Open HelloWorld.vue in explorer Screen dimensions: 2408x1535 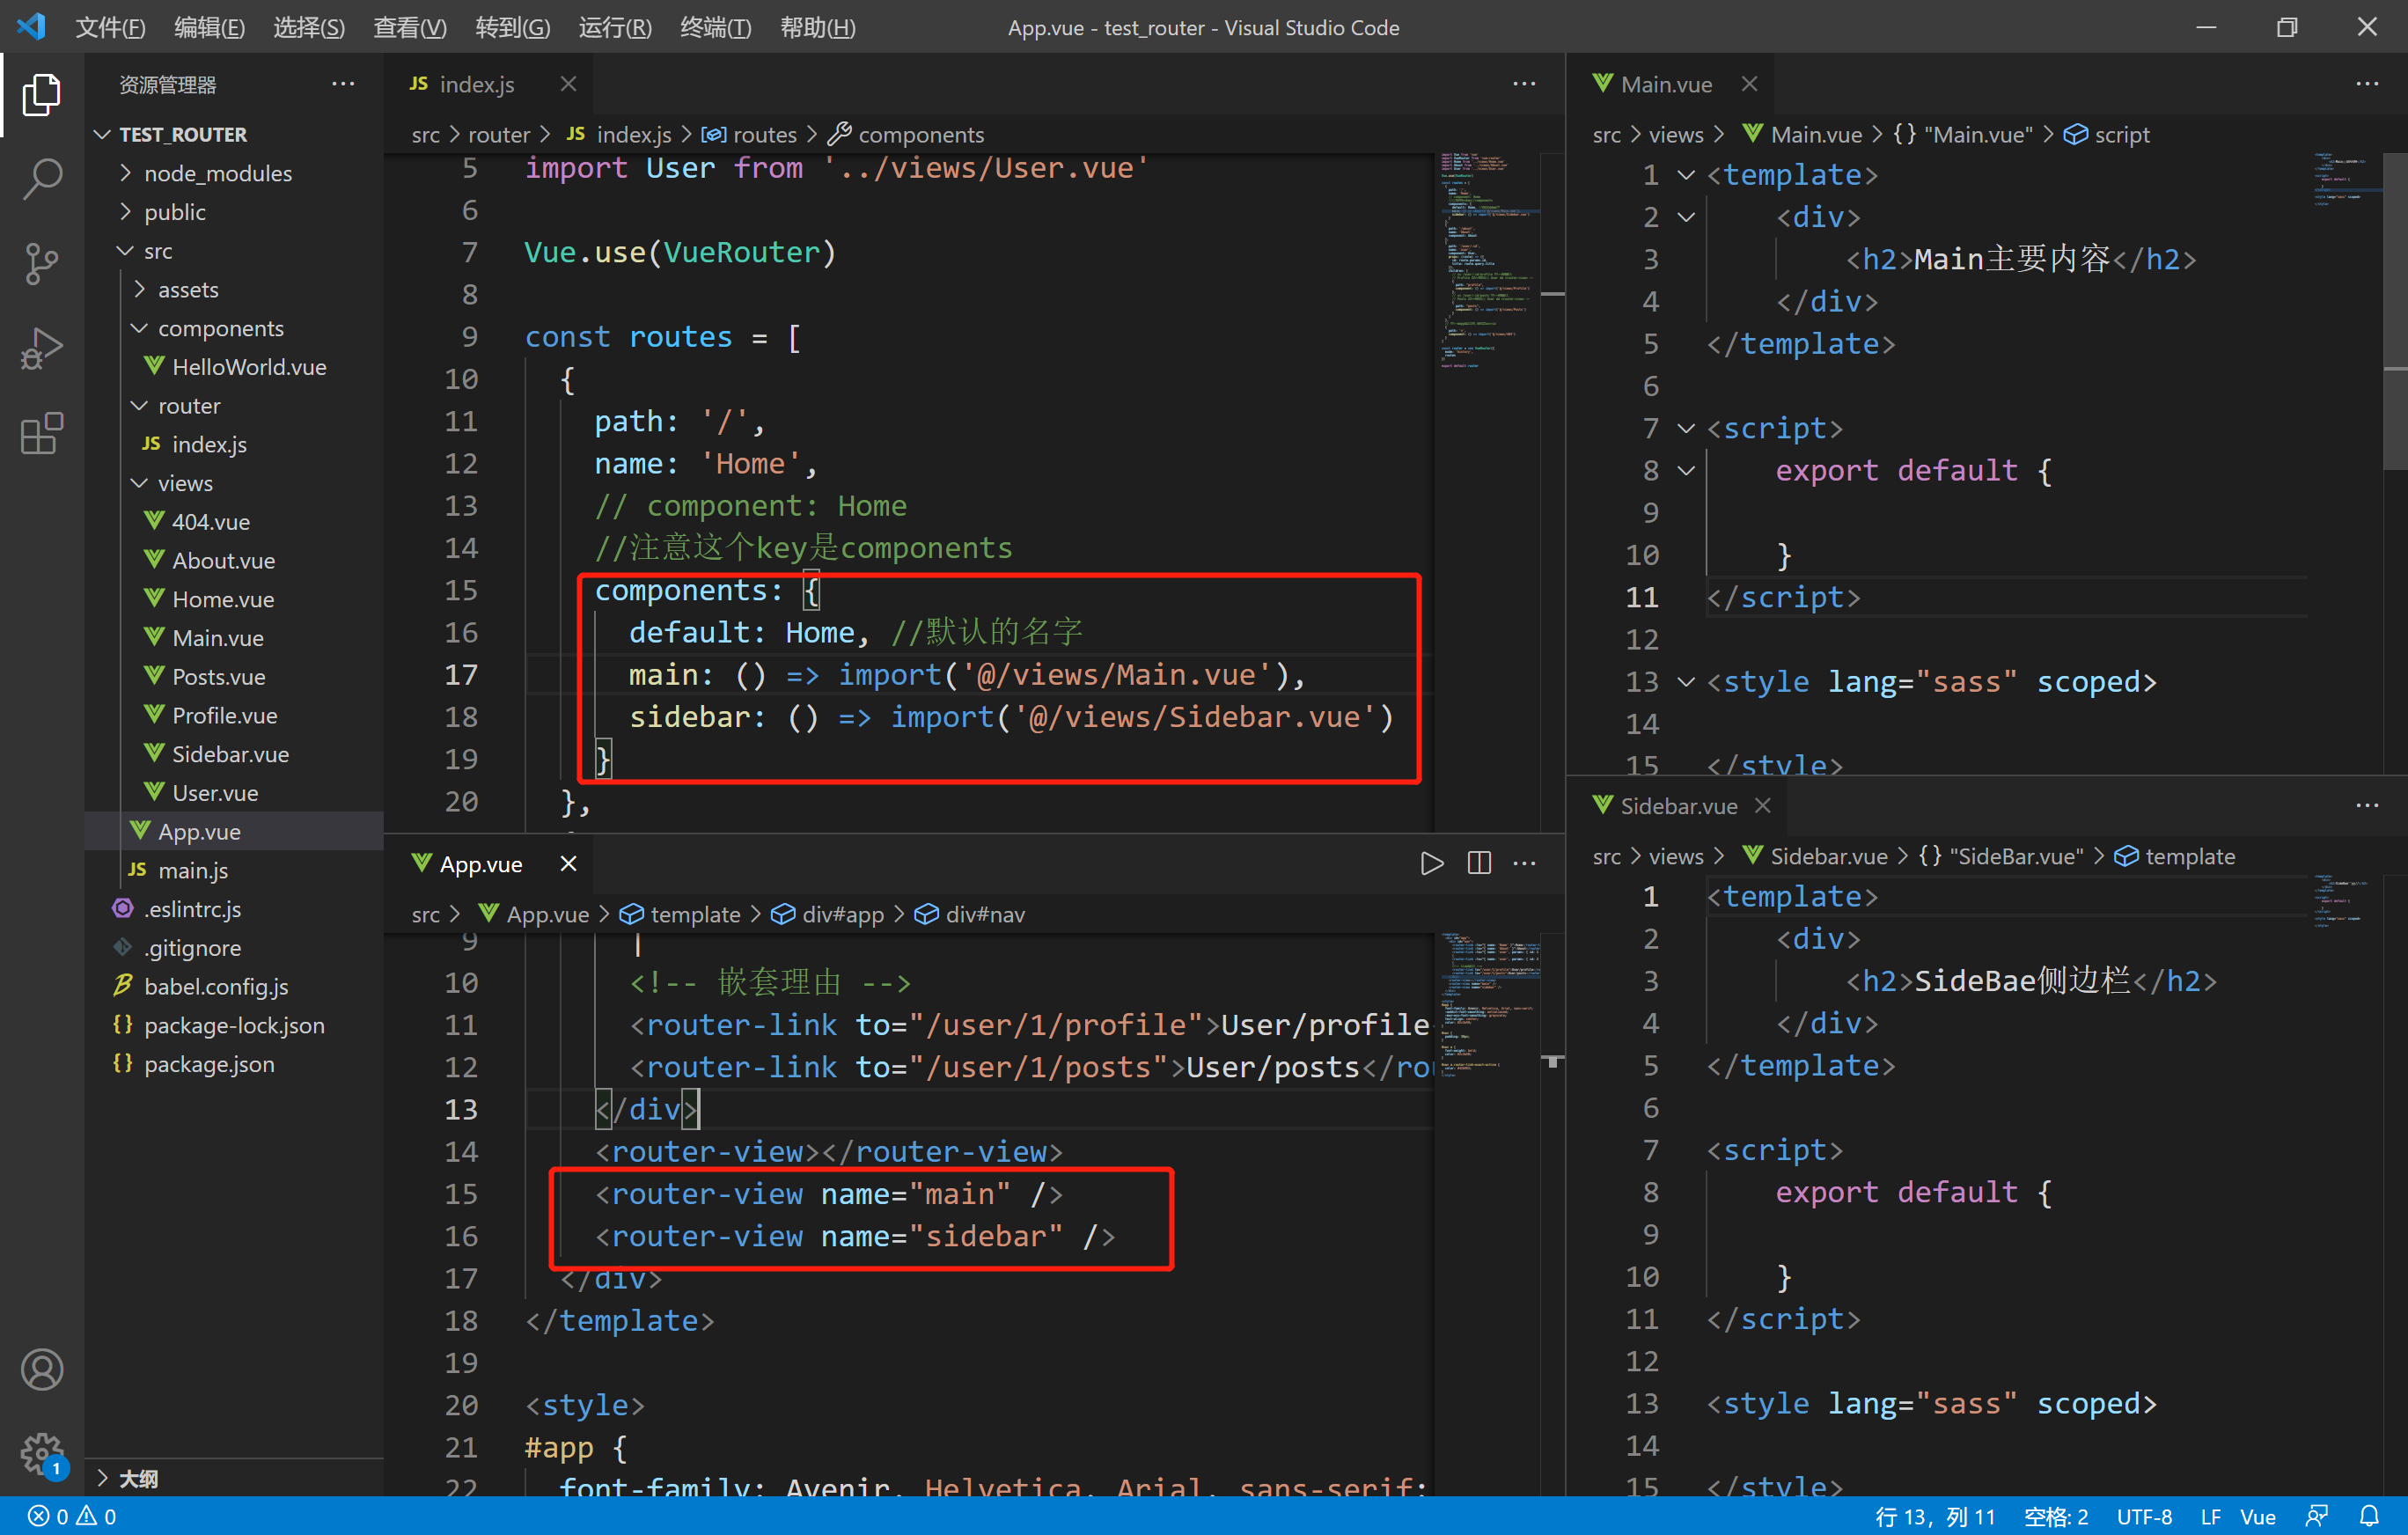(235, 367)
